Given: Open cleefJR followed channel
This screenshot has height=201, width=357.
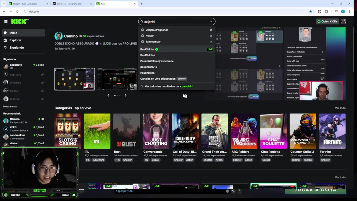Looking at the screenshot, I should 23,91.
